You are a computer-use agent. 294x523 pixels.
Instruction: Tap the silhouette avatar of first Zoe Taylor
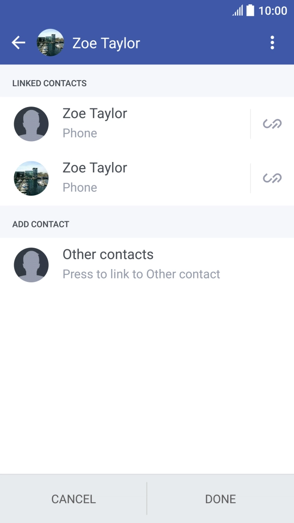click(x=31, y=124)
